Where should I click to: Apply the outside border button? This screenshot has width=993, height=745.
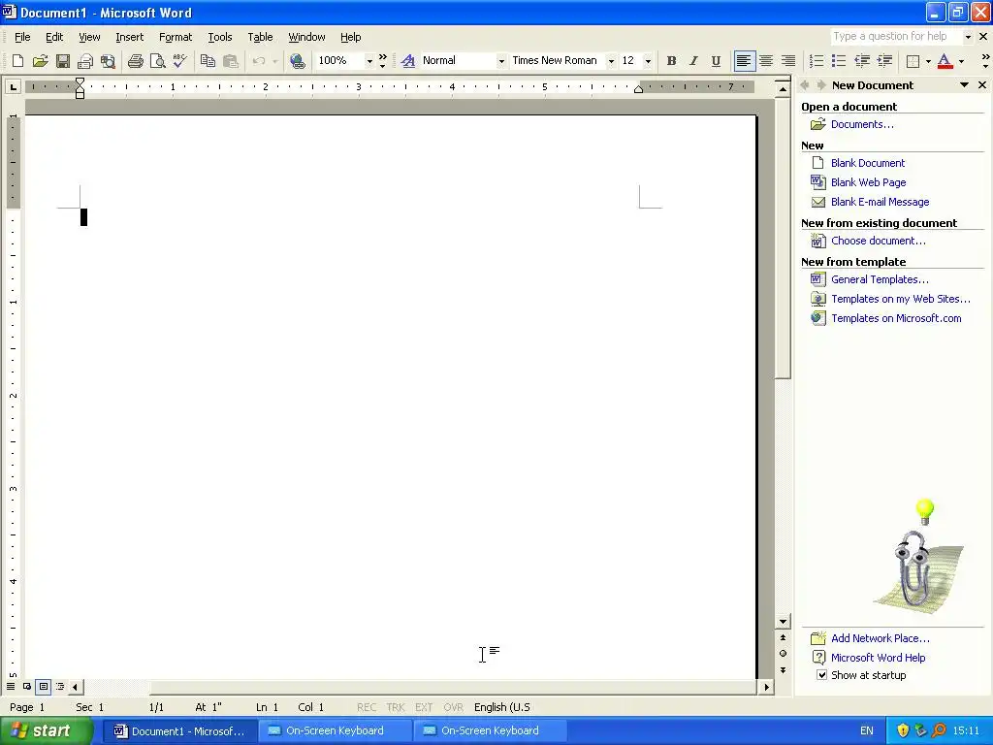[x=913, y=61]
